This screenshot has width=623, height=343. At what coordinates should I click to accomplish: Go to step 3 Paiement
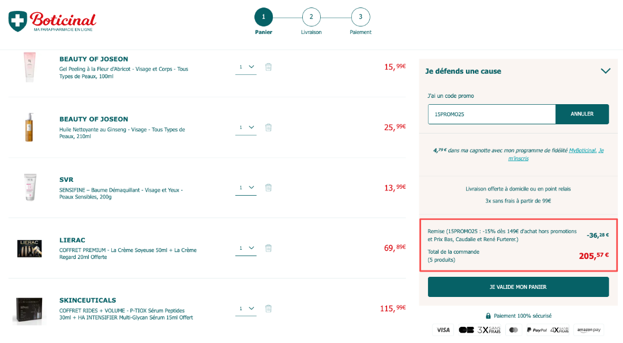pos(361,17)
